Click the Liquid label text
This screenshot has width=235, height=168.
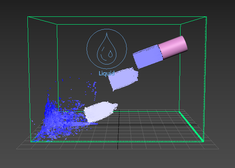[107, 73]
